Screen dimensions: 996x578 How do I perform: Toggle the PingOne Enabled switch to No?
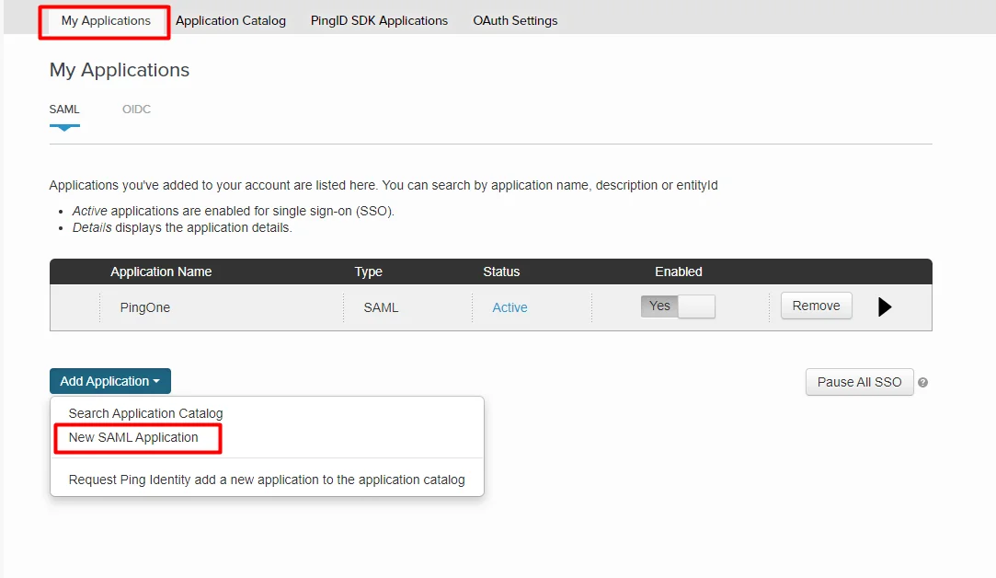click(678, 305)
